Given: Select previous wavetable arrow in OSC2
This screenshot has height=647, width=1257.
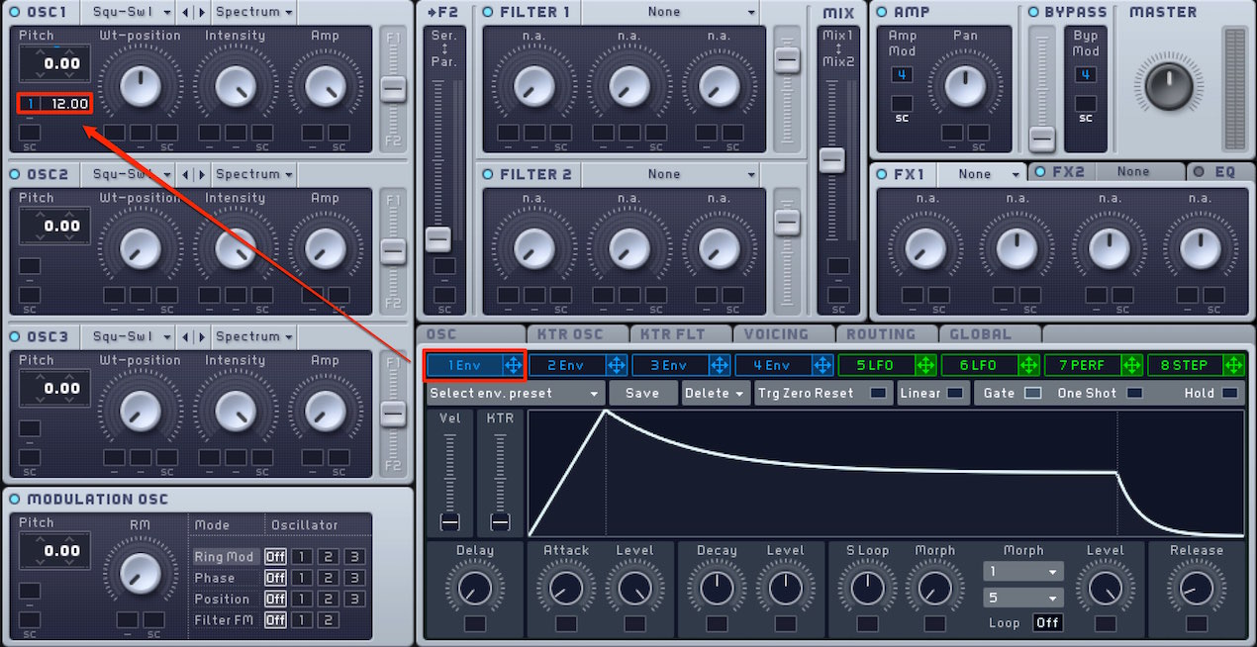Looking at the screenshot, I should pyautogui.click(x=184, y=174).
